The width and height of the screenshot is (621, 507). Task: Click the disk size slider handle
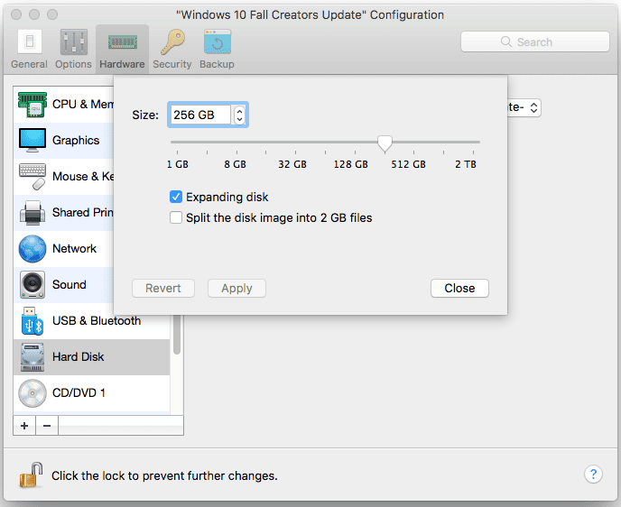coord(385,143)
